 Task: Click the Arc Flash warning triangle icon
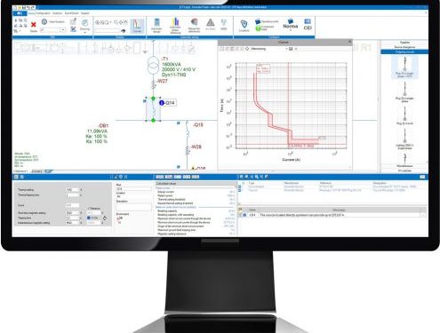[x=211, y=23]
